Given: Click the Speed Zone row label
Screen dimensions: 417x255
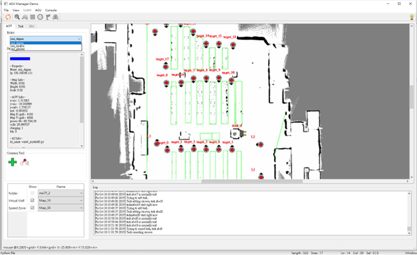Looking at the screenshot, I should (x=17, y=208).
